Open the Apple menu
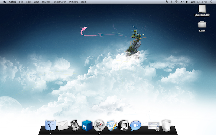The height and width of the screenshot is (135, 216). (x=5, y=2)
